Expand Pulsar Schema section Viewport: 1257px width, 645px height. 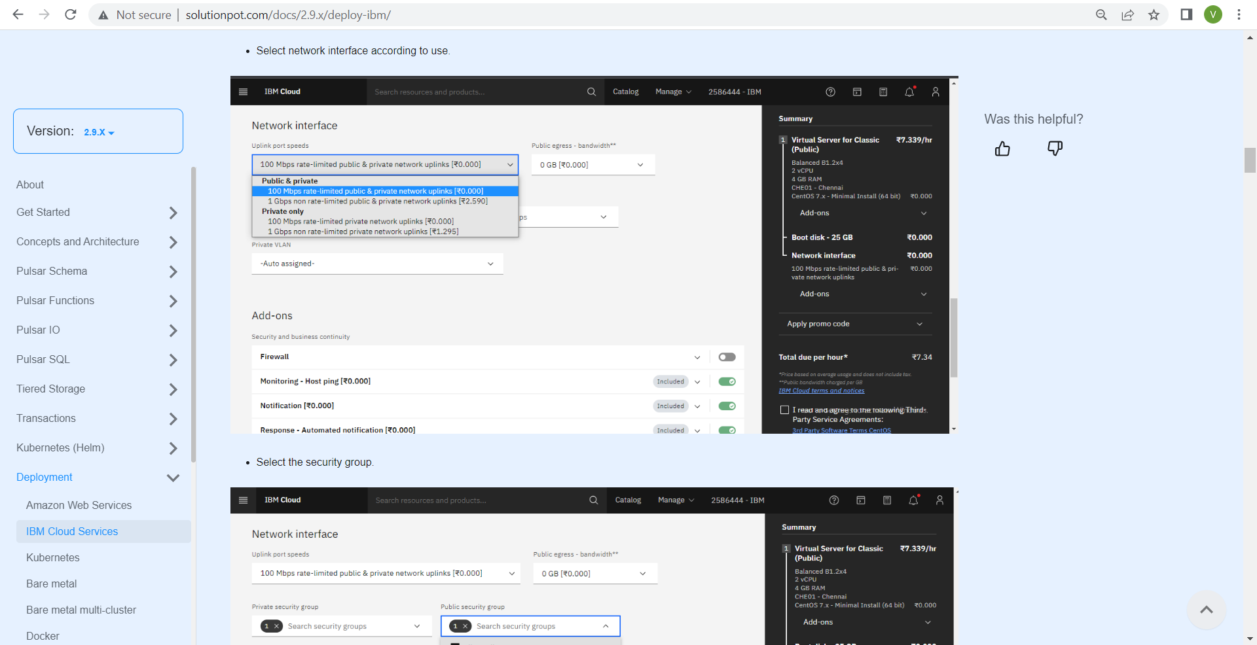pyautogui.click(x=173, y=271)
